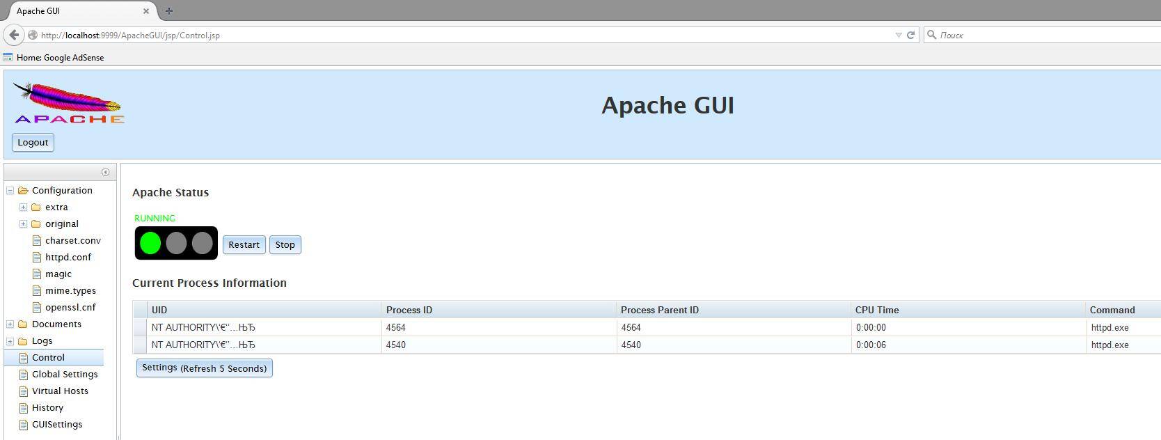Select process ID cell 4540
This screenshot has width=1161, height=440.
coord(498,345)
